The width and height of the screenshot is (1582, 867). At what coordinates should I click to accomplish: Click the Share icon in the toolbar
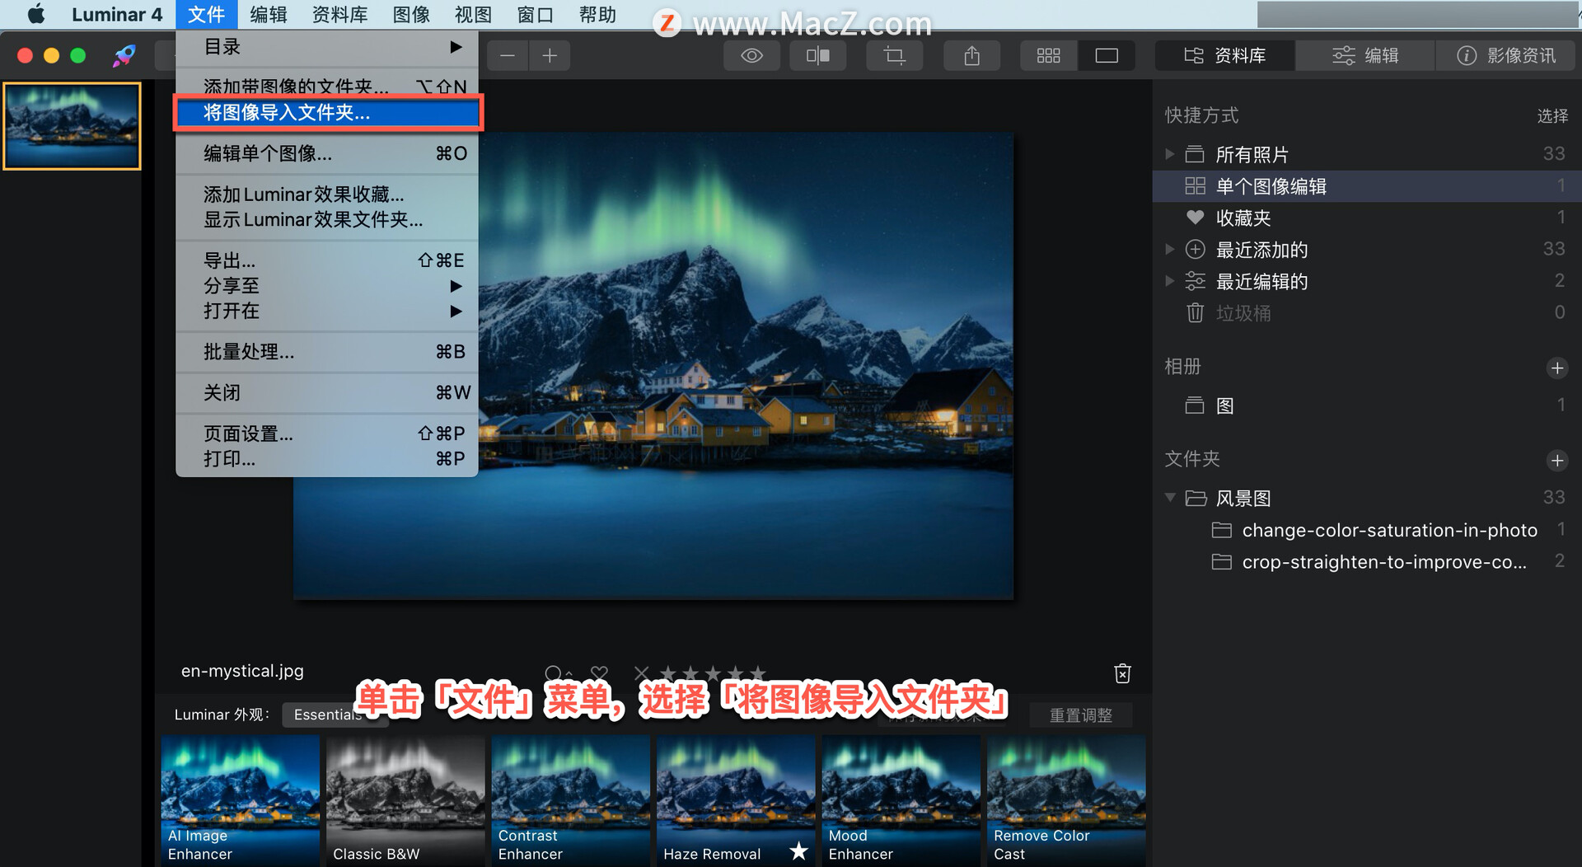coord(971,55)
